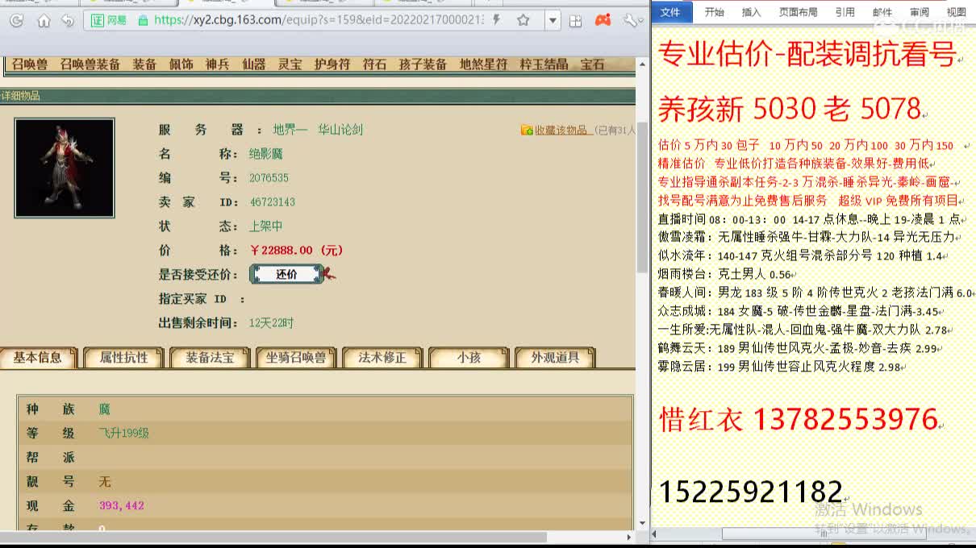Click the green lock security icon
The width and height of the screenshot is (976, 548).
(x=144, y=20)
